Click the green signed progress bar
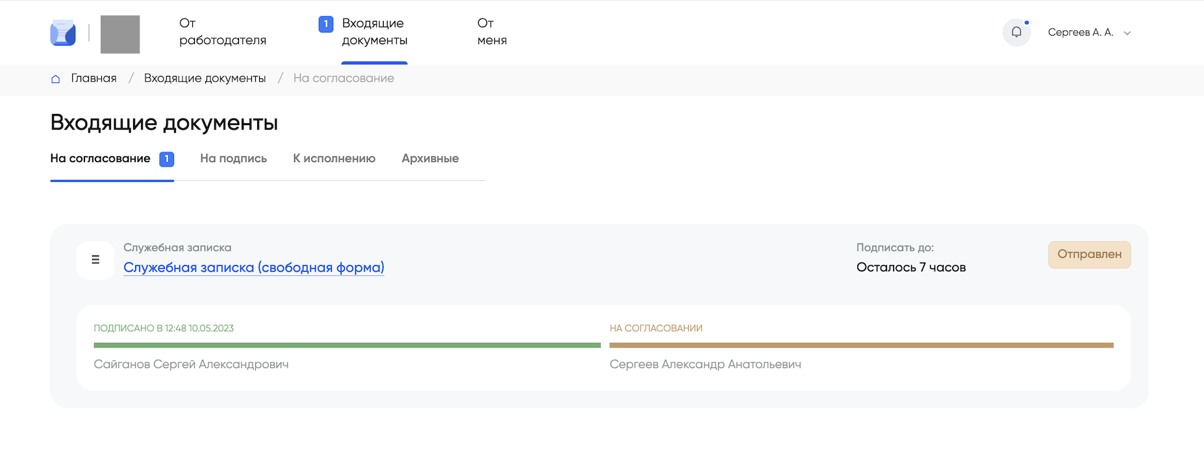The width and height of the screenshot is (1204, 468). [347, 345]
